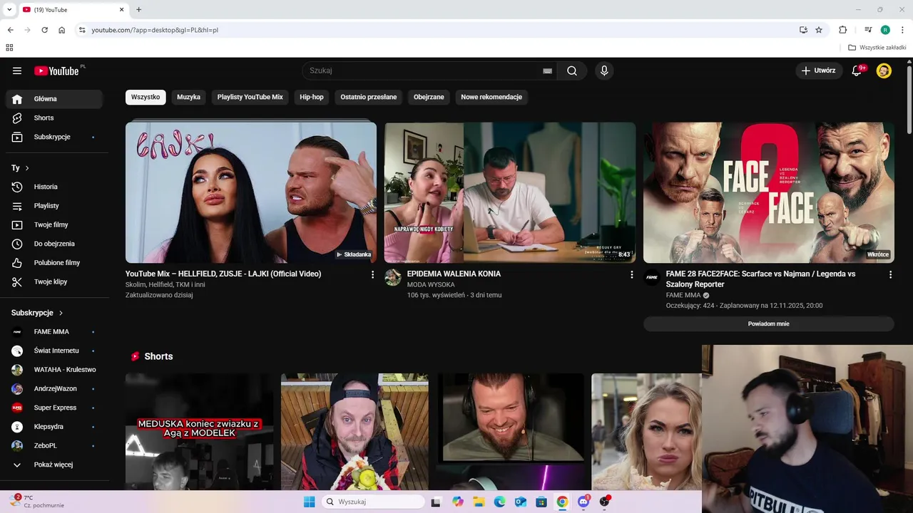Open more options for FAME 28 FACE2FACE video
This screenshot has height=513, width=913.
click(x=890, y=274)
